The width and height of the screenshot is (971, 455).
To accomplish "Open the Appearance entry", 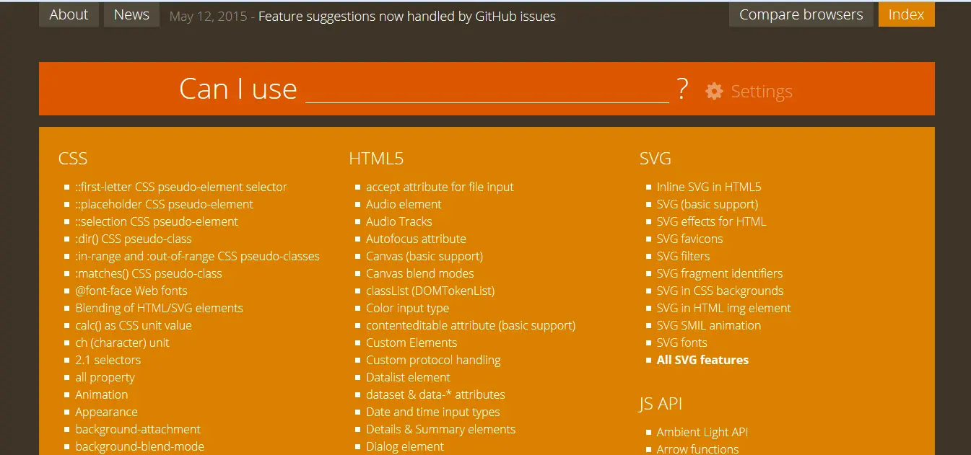I will (106, 412).
